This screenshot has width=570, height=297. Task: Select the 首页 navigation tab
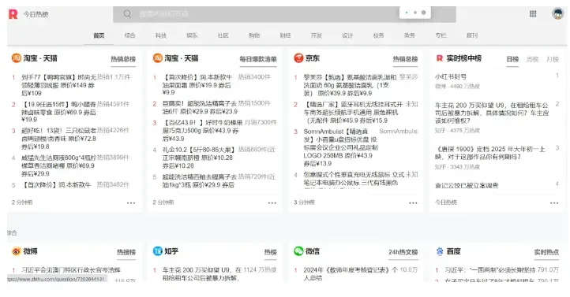tap(99, 35)
